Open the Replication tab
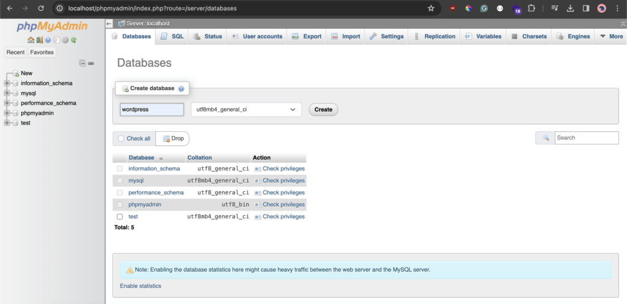 coord(434,36)
